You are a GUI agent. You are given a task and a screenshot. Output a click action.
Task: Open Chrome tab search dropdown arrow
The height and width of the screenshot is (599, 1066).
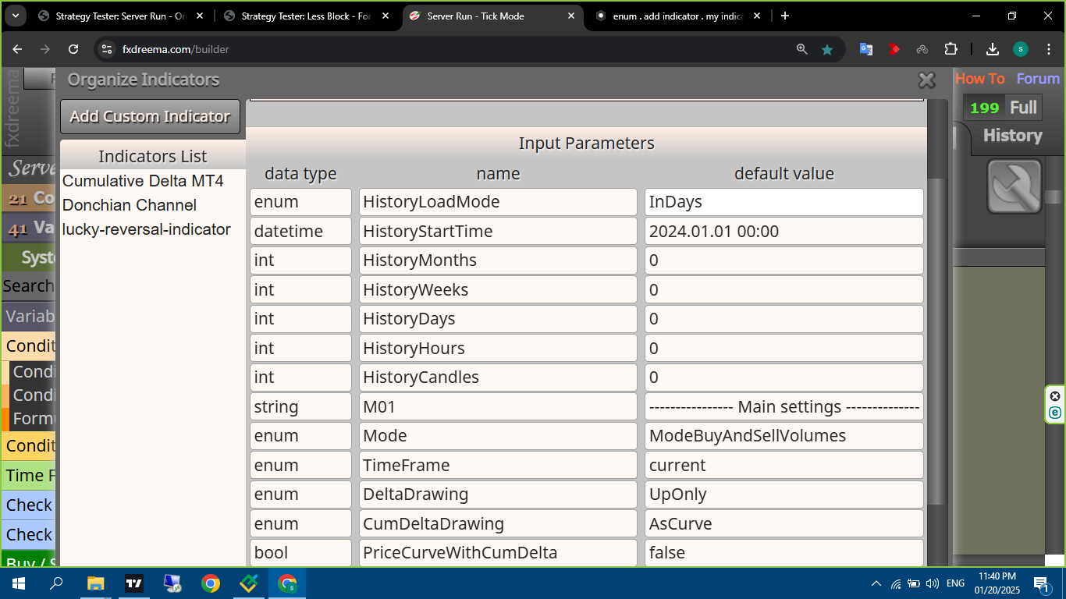pyautogui.click(x=16, y=16)
